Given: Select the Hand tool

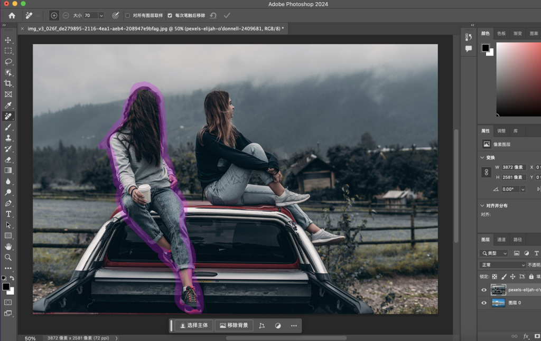Looking at the screenshot, I should pyautogui.click(x=8, y=247).
